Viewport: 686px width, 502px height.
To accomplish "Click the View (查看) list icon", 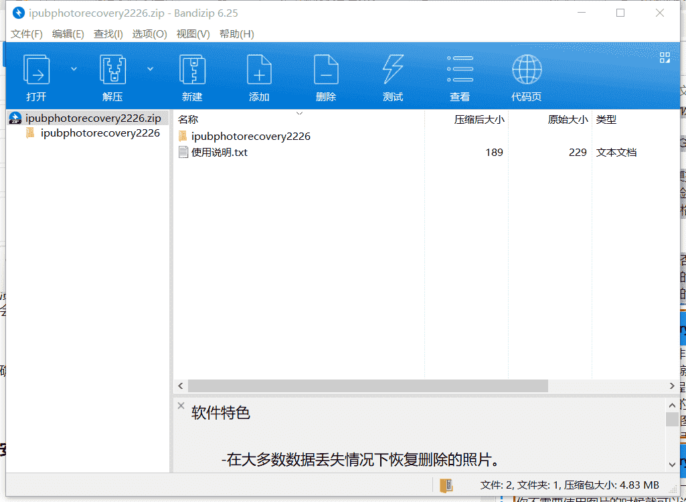I will click(460, 69).
